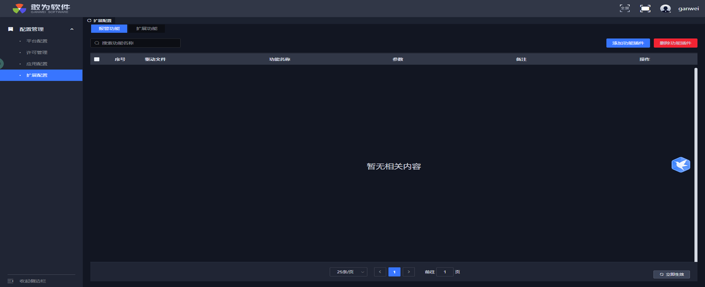Click the blue bird assistant icon

[681, 165]
